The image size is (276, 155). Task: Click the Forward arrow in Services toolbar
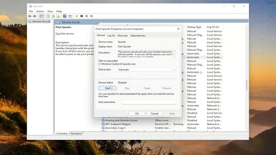pyautogui.click(x=34, y=16)
